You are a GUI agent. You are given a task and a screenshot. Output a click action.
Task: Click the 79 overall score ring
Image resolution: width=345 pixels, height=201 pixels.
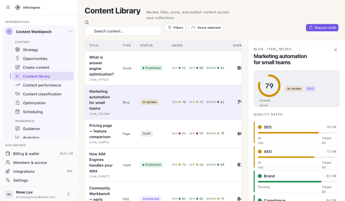pyautogui.click(x=269, y=86)
